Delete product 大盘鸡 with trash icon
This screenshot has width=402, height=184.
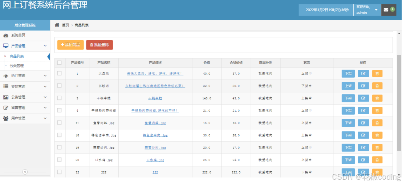(377, 74)
